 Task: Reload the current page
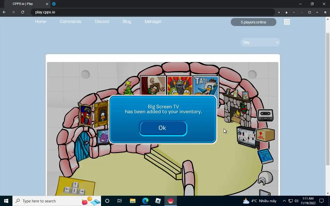23,12
